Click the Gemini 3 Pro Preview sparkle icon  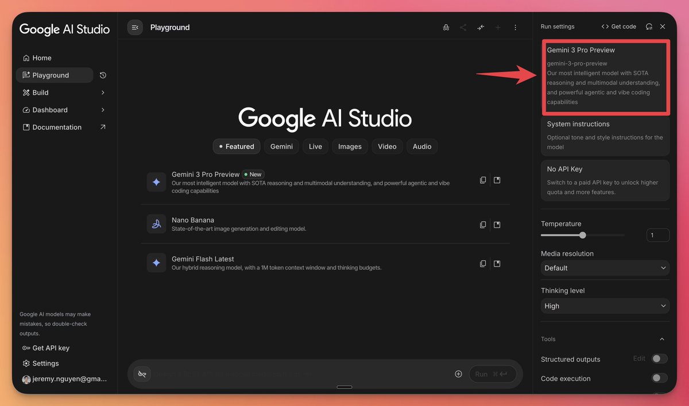coord(156,182)
